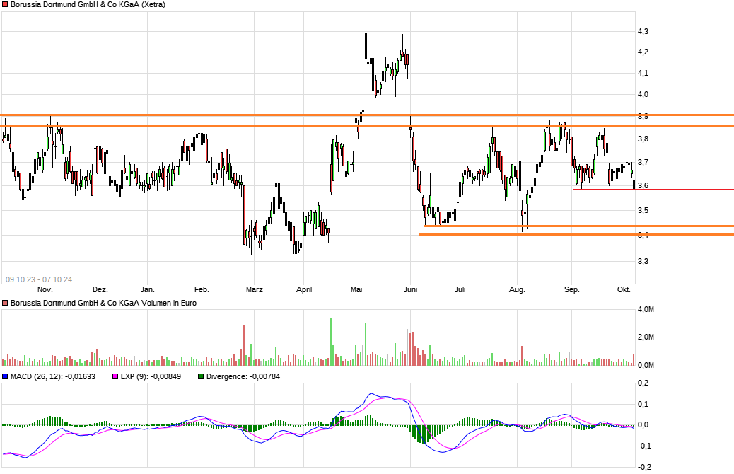This screenshot has height=474, width=734.
Task: Click the Sep. month label
Action: [x=572, y=290]
